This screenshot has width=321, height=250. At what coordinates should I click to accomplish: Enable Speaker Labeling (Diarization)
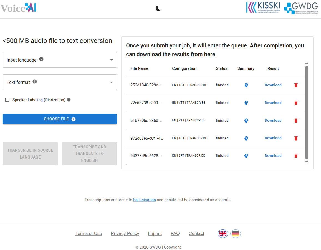(x=7, y=100)
